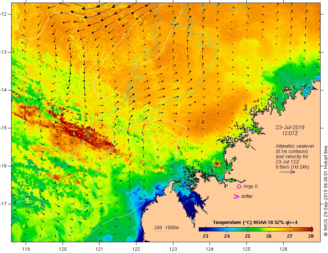Click the longitude axis label 119
Screen dimensions: 328x253
26,249
